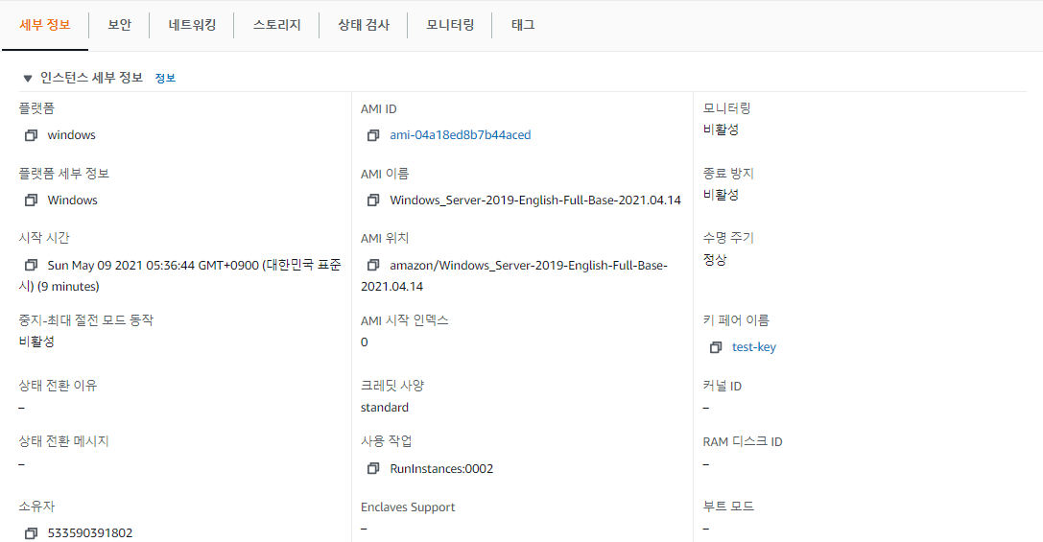Viewport: 1043px width, 542px height.
Task: Copy the owner ID 533590391802
Action: (x=31, y=533)
